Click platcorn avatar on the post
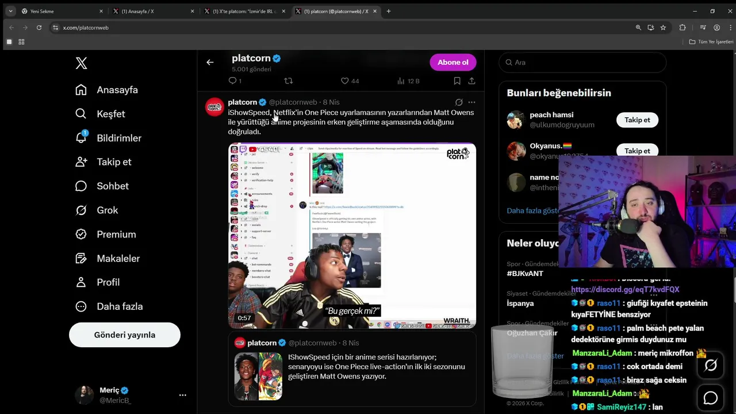Screen dimensions: 736x414 pyautogui.click(x=214, y=107)
